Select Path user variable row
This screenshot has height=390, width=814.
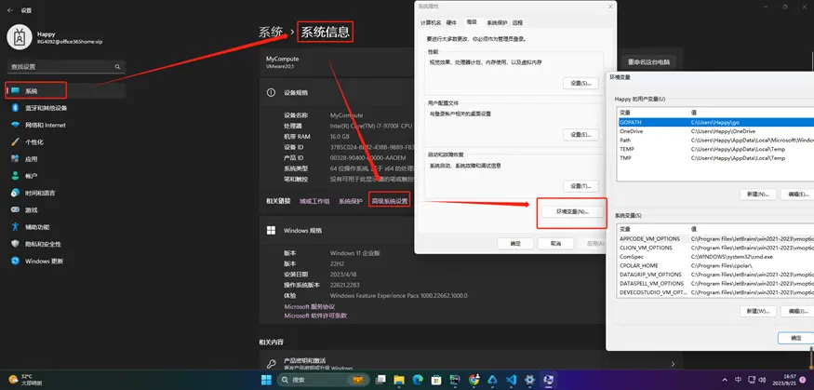715,141
